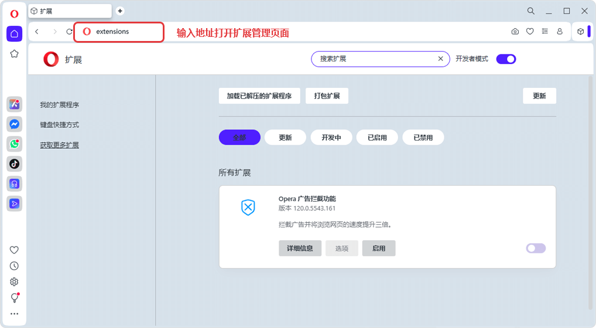Click the 详细信息 button
The width and height of the screenshot is (596, 328).
(x=300, y=248)
